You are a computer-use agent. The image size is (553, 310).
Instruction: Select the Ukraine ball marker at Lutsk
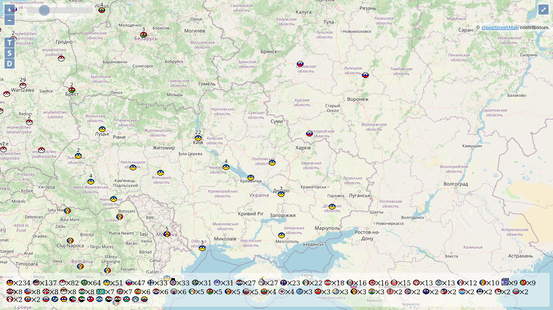click(x=102, y=129)
